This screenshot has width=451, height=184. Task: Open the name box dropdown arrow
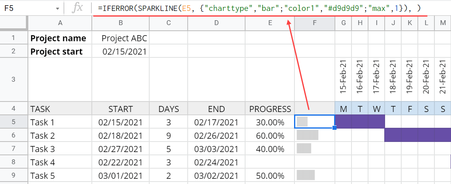pyautogui.click(x=57, y=8)
